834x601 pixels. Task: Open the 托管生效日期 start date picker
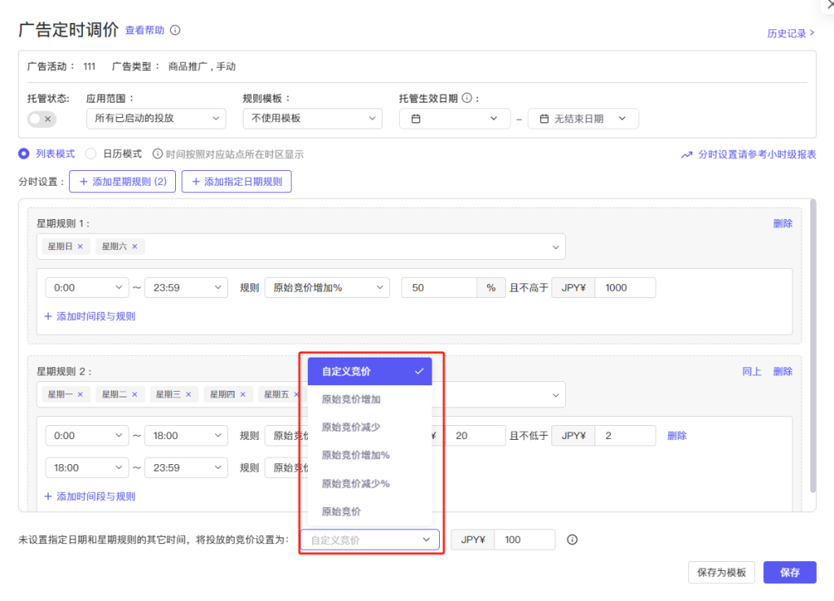454,119
